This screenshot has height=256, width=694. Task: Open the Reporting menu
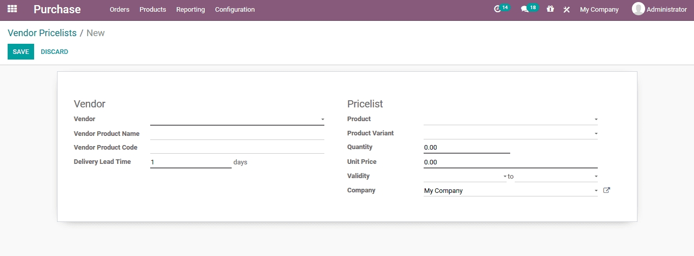(190, 10)
